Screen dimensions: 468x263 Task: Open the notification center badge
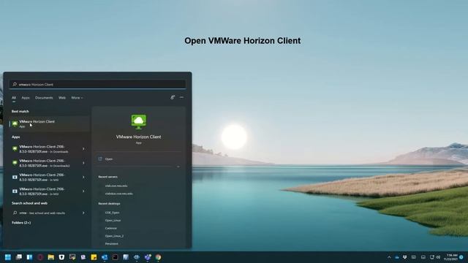click(x=461, y=257)
